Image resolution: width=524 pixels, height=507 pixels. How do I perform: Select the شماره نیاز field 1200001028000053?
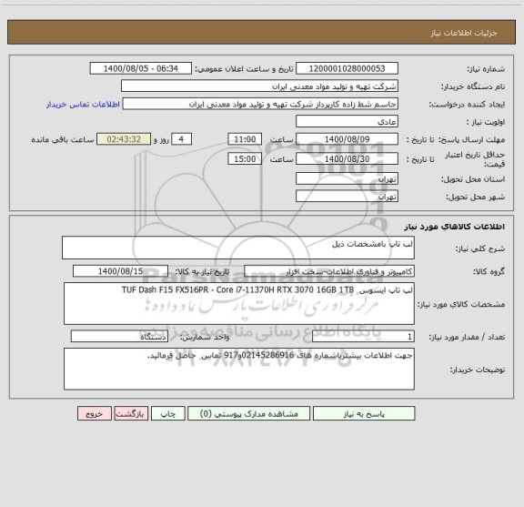click(x=347, y=68)
